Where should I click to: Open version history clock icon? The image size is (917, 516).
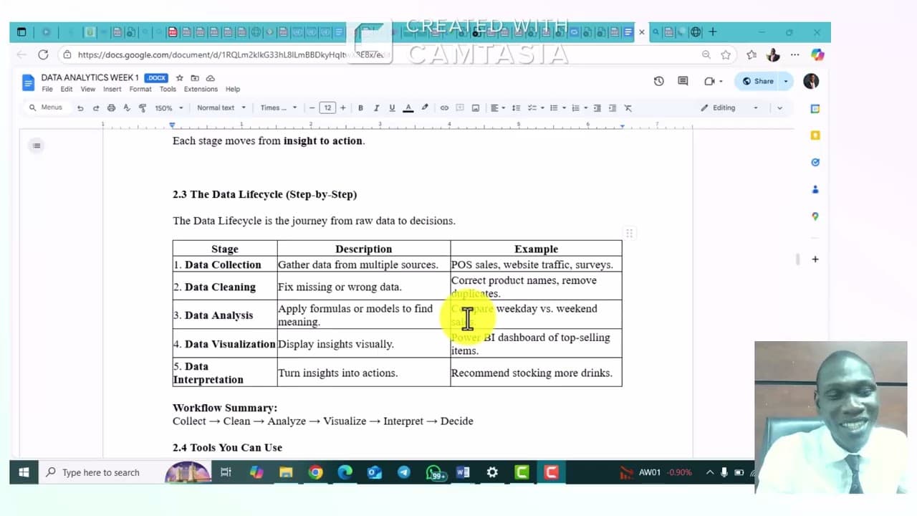(x=659, y=81)
